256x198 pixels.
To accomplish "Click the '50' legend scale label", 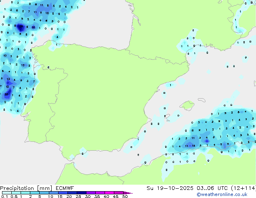I will pyautogui.click(x=125, y=196).
